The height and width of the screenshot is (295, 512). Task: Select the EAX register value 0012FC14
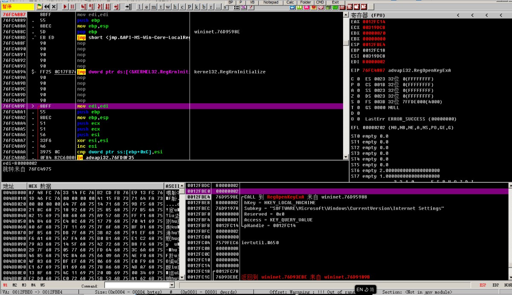point(374,21)
